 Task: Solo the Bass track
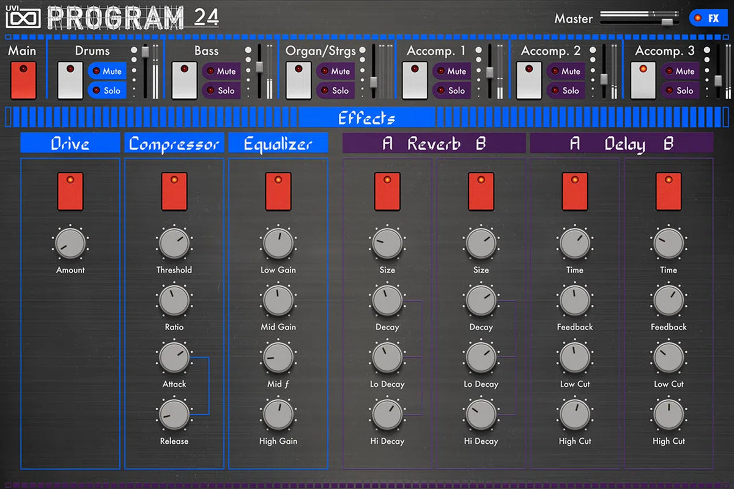[x=221, y=90]
